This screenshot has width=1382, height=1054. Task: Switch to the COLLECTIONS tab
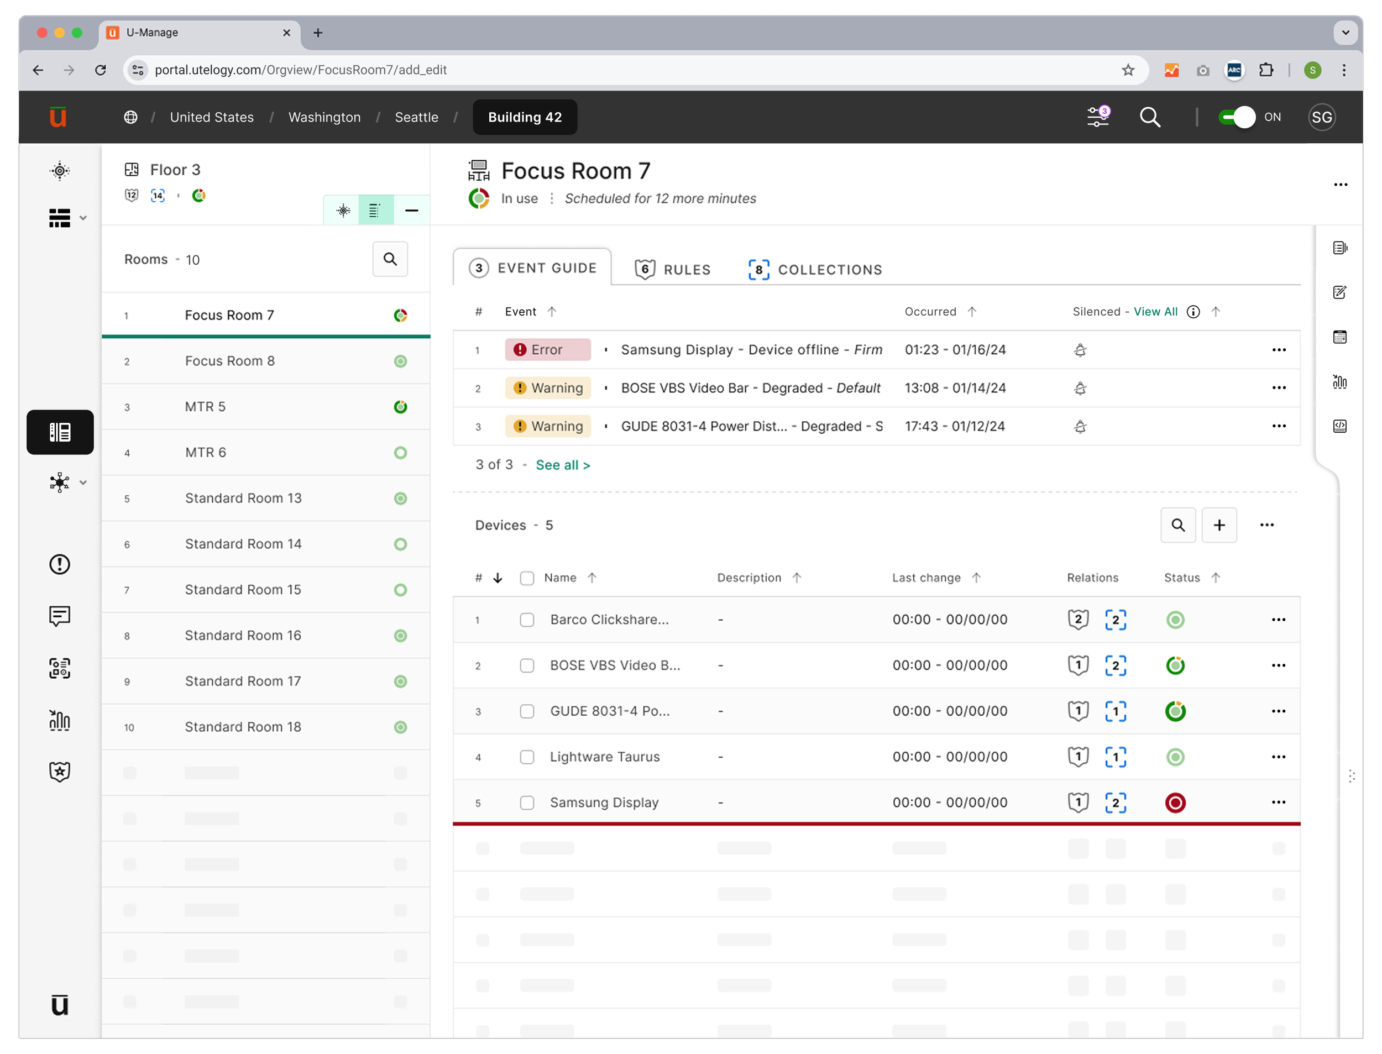[x=815, y=269]
